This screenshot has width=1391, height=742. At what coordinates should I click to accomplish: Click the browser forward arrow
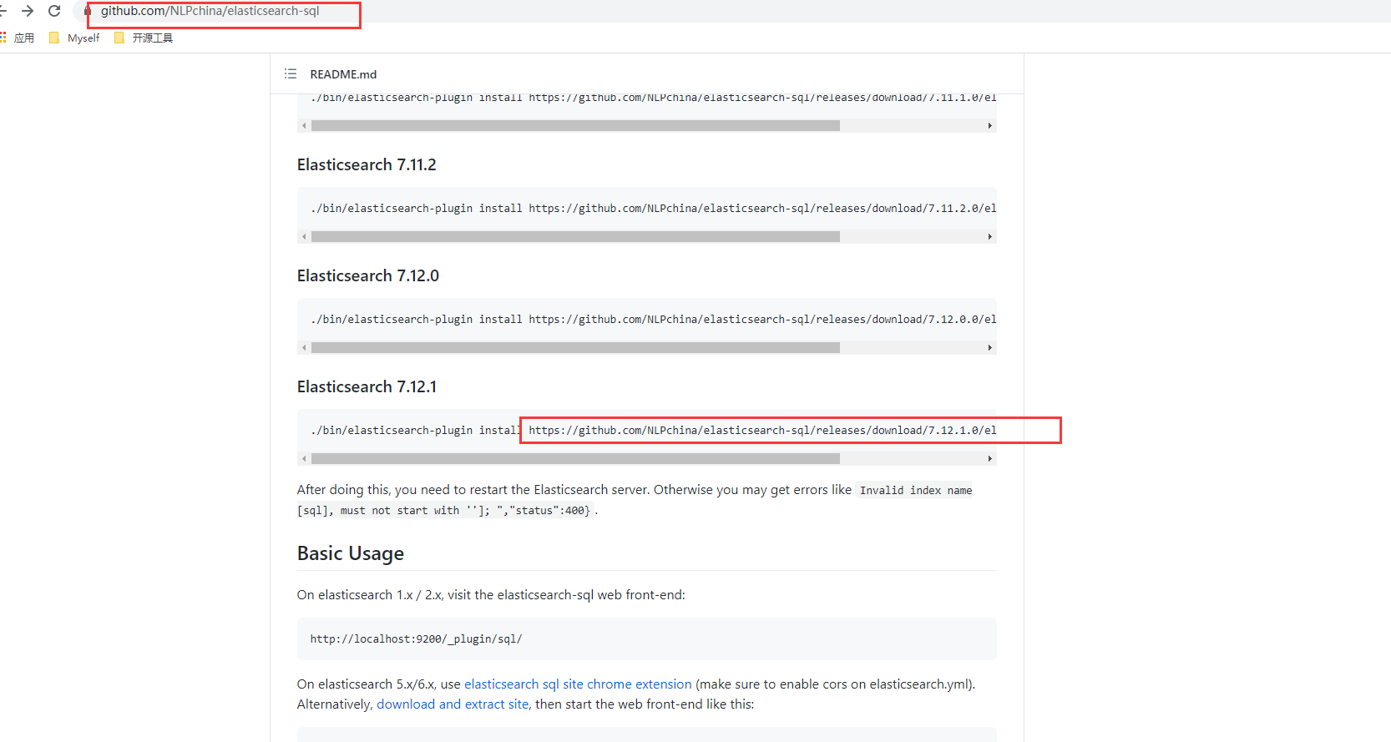point(28,11)
